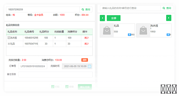Click the shopping bag icon of 洗衣液 card
179x96 pixels.
[143, 30]
